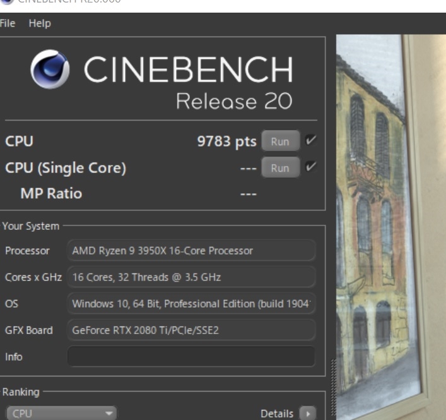Toggle the CPU (Single Core) checkbox
The width and height of the screenshot is (446, 420).
pos(310,167)
